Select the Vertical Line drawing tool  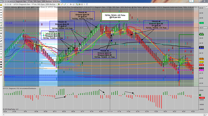point(1,20)
